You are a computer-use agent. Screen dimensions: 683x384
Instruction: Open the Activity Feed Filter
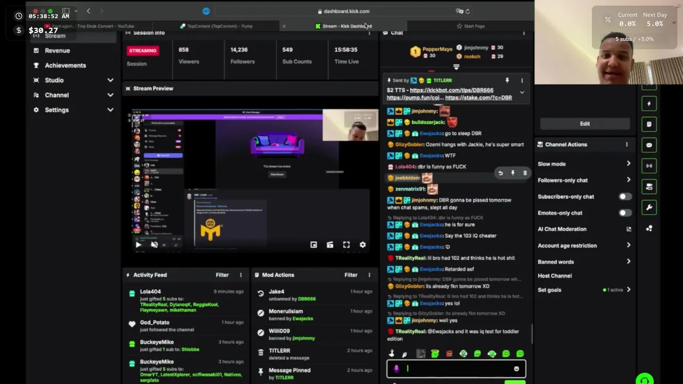(x=222, y=275)
